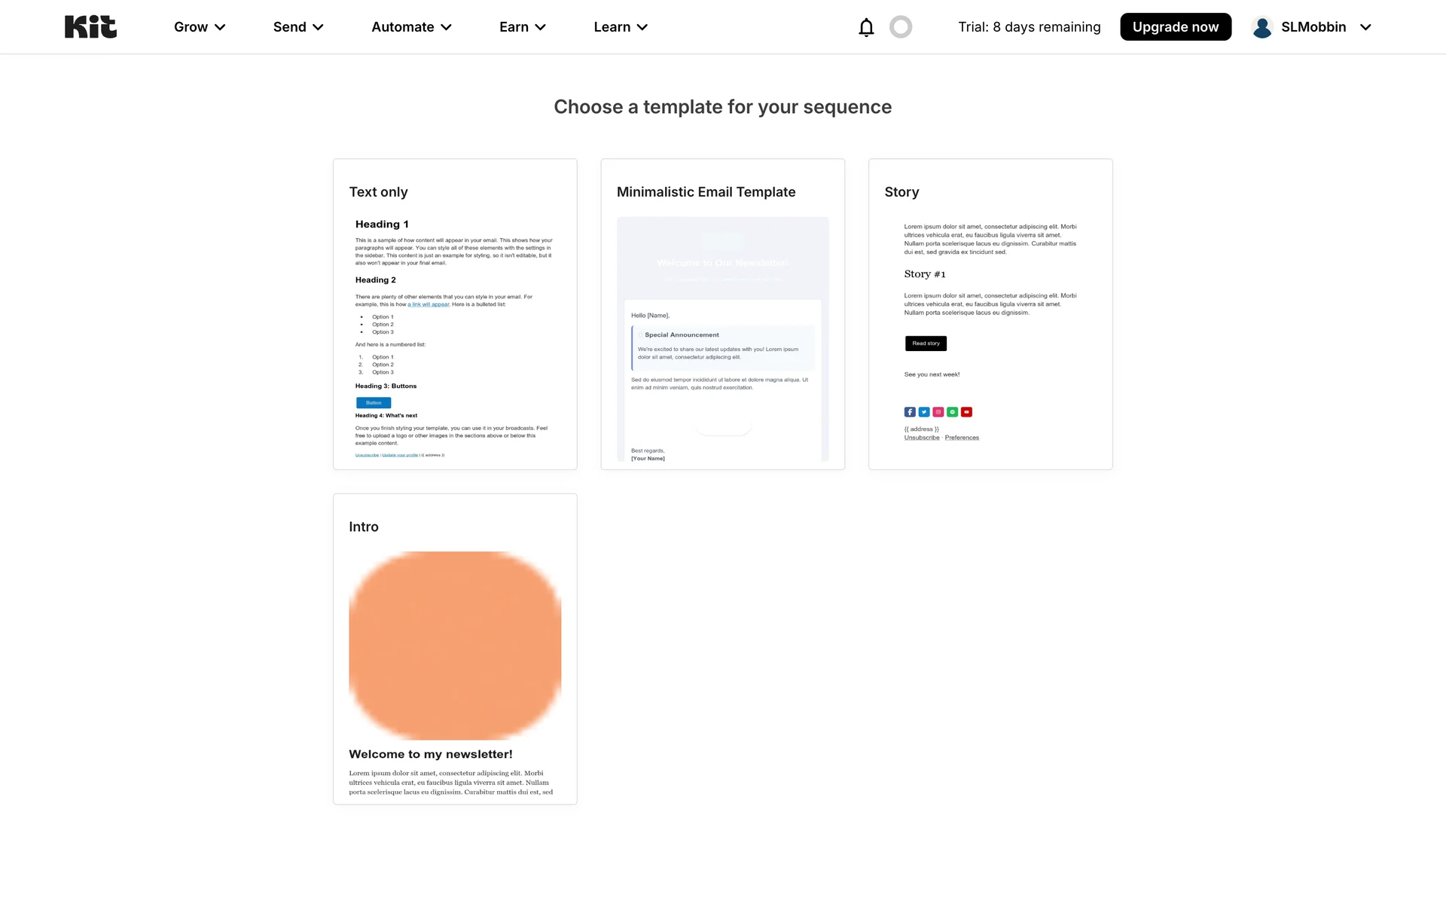Click the circular progress indicator icon
Screen dimensions: 1446x904
pyautogui.click(x=901, y=27)
